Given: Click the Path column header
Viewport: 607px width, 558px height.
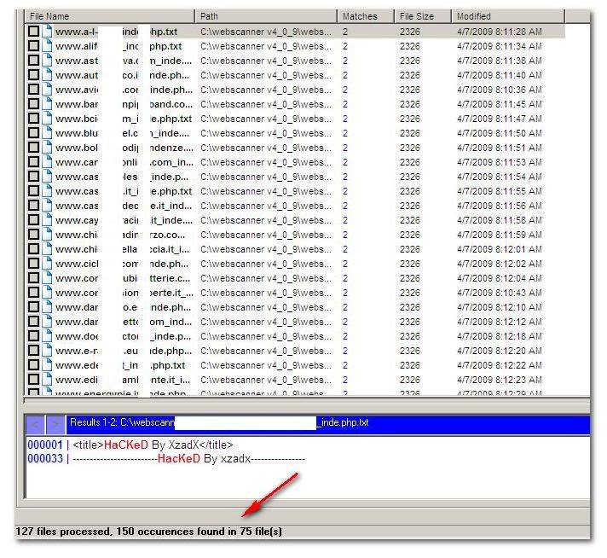Looking at the screenshot, I should click(265, 16).
